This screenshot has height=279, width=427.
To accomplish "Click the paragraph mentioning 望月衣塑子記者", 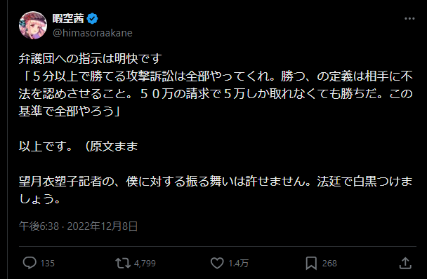I will tap(216, 190).
